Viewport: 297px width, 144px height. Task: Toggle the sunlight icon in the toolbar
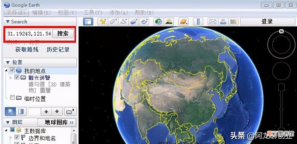tap(169, 22)
